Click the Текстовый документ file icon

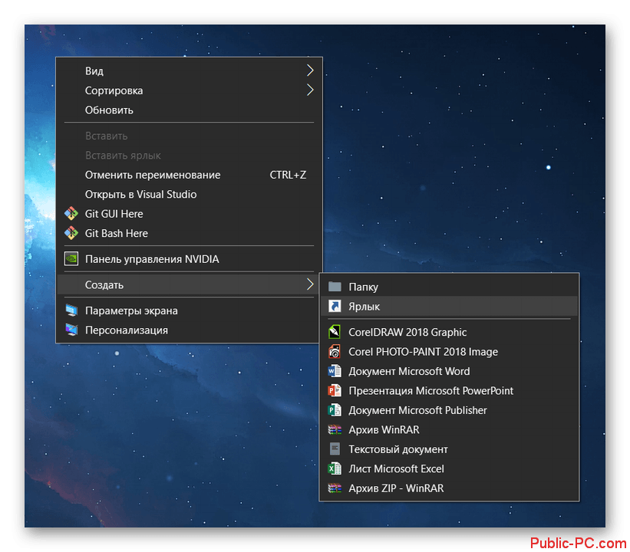pyautogui.click(x=335, y=449)
